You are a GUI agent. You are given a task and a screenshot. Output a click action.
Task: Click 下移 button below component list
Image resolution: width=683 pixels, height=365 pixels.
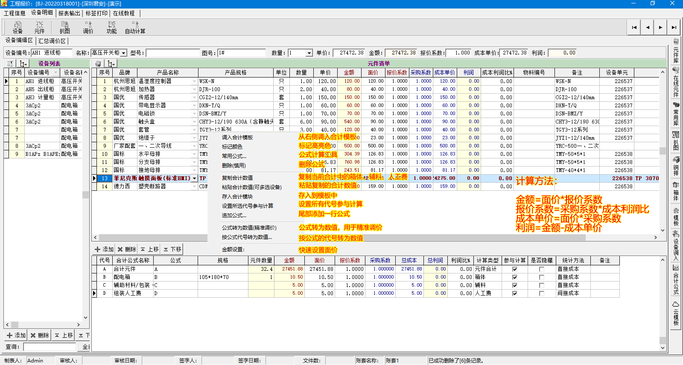click(x=172, y=249)
